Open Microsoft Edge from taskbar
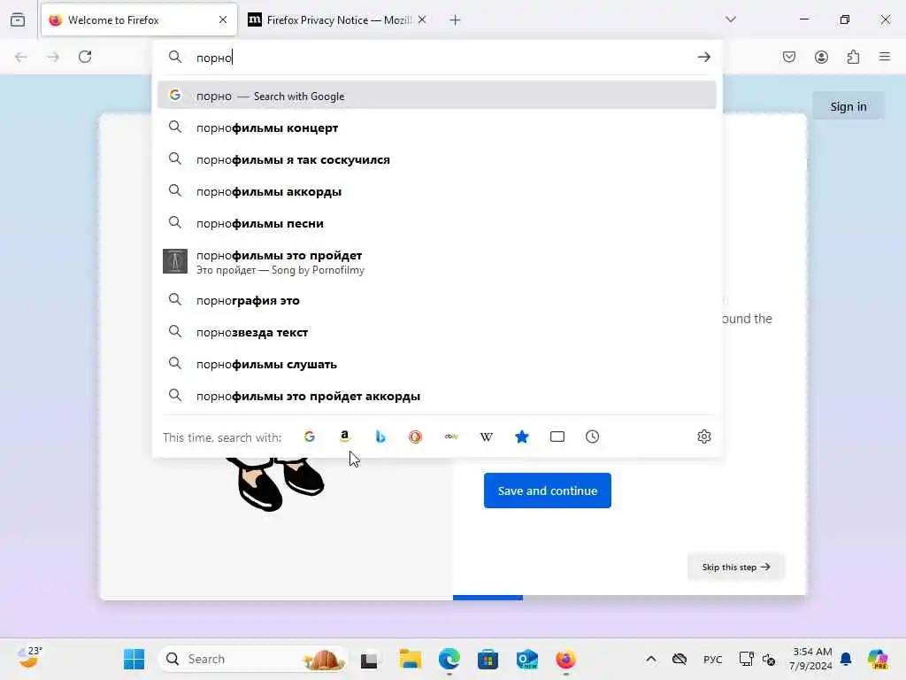The image size is (906, 680). (x=449, y=659)
